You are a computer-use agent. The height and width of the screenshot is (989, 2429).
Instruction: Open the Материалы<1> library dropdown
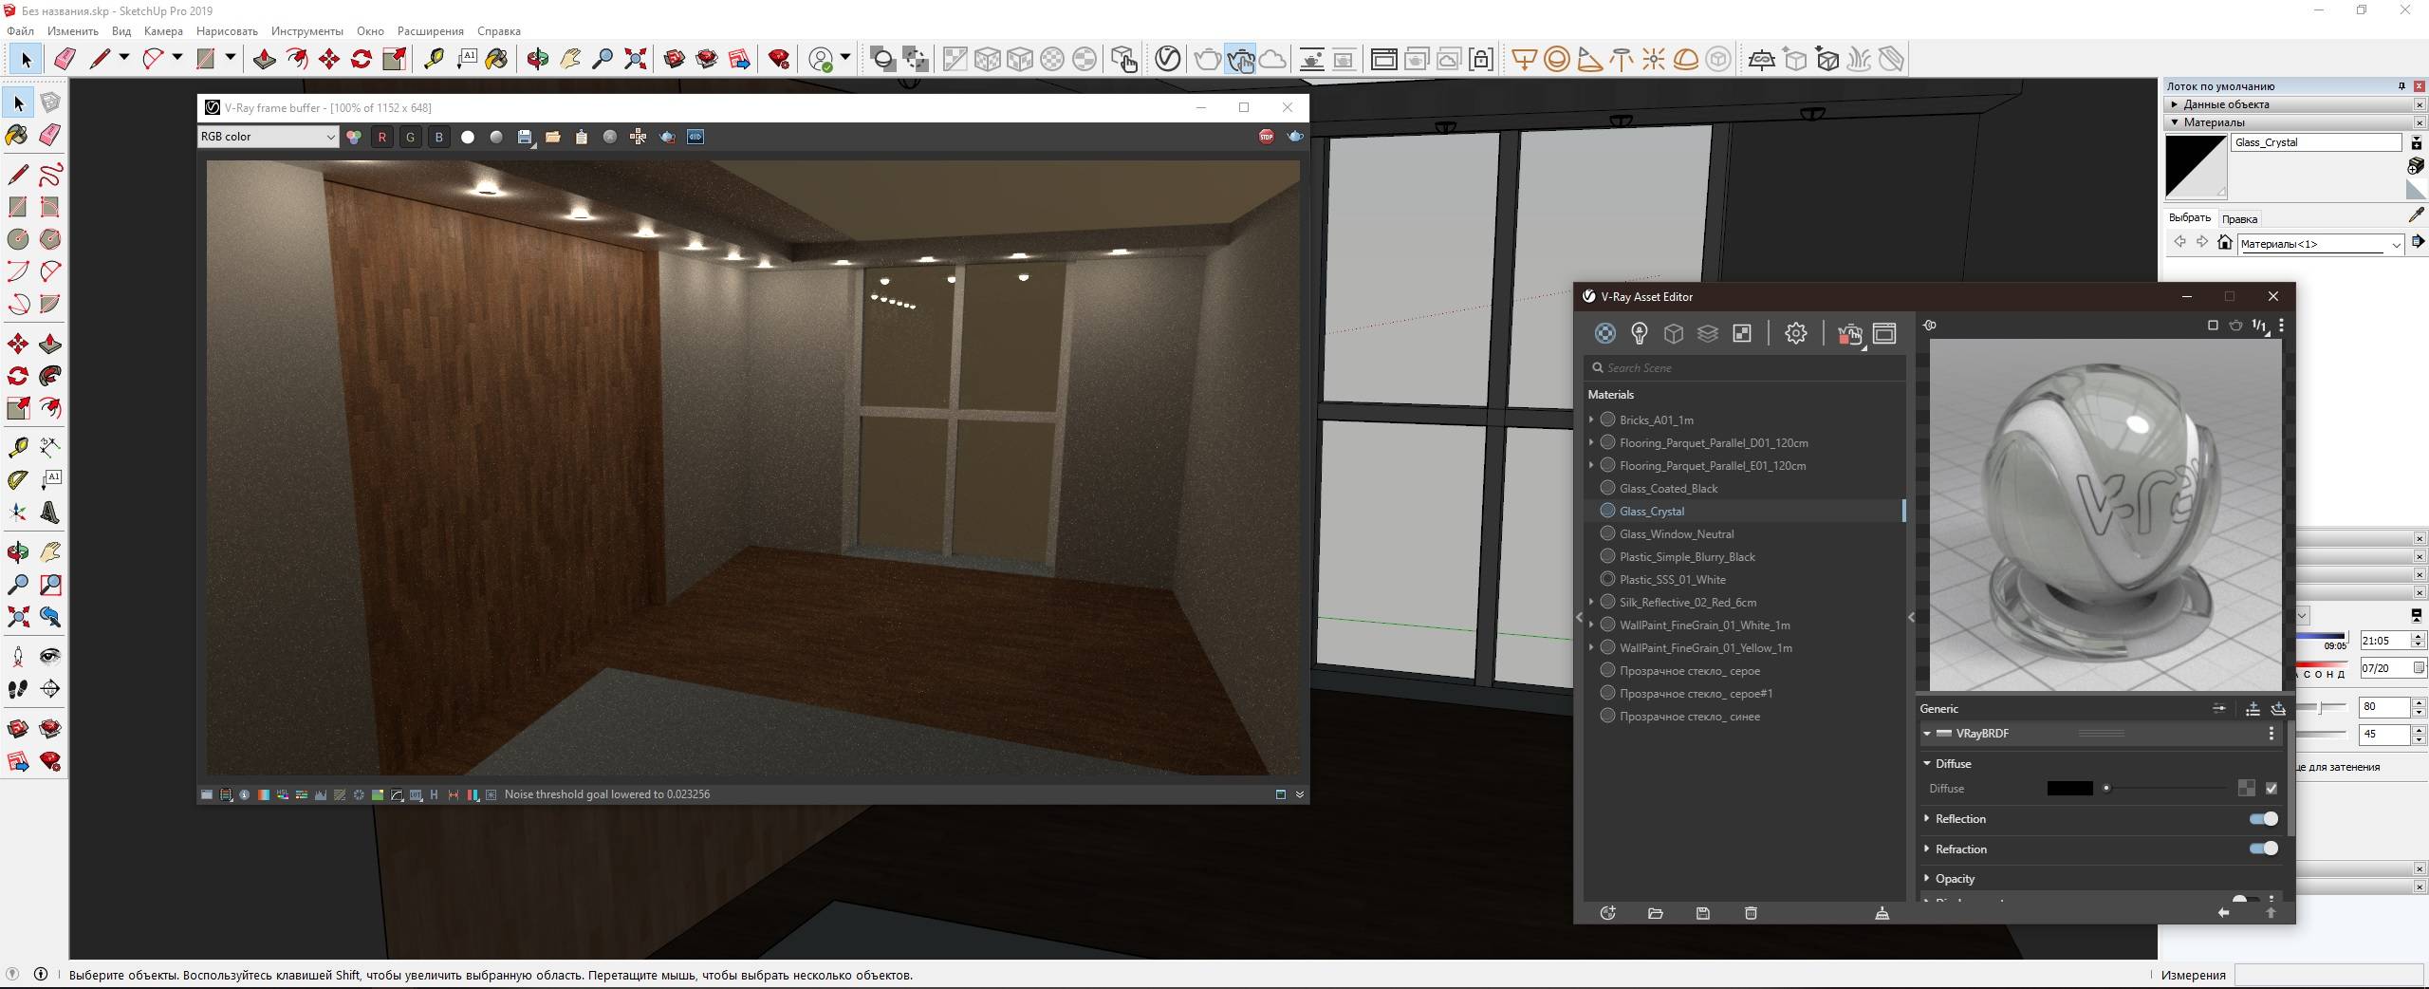2321,244
